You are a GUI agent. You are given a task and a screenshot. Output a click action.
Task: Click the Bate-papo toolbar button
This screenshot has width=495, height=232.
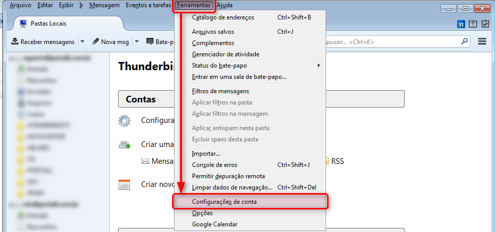[x=160, y=41]
